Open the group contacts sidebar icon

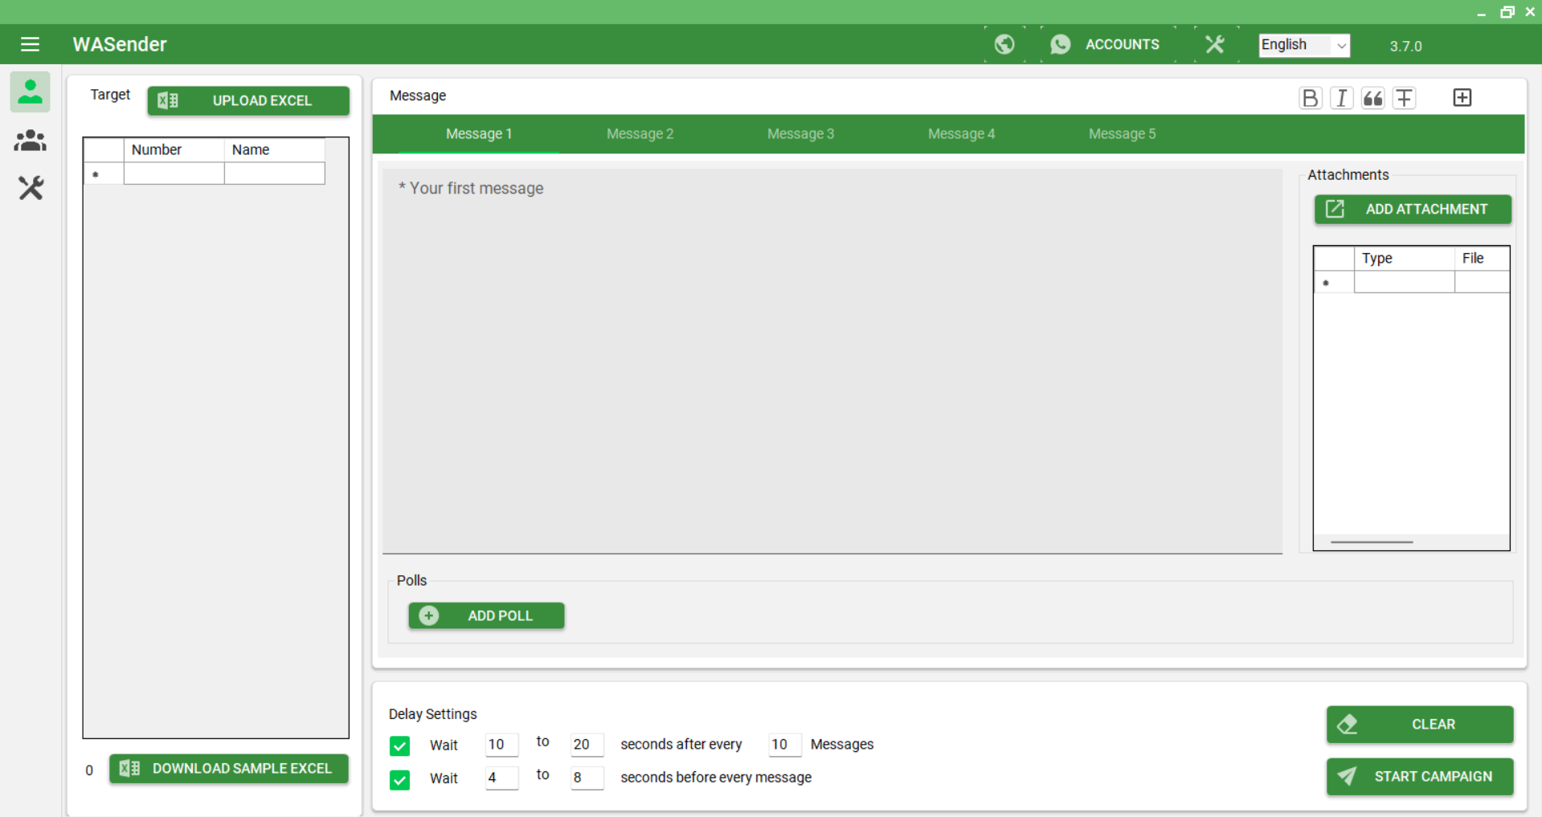pyautogui.click(x=31, y=141)
